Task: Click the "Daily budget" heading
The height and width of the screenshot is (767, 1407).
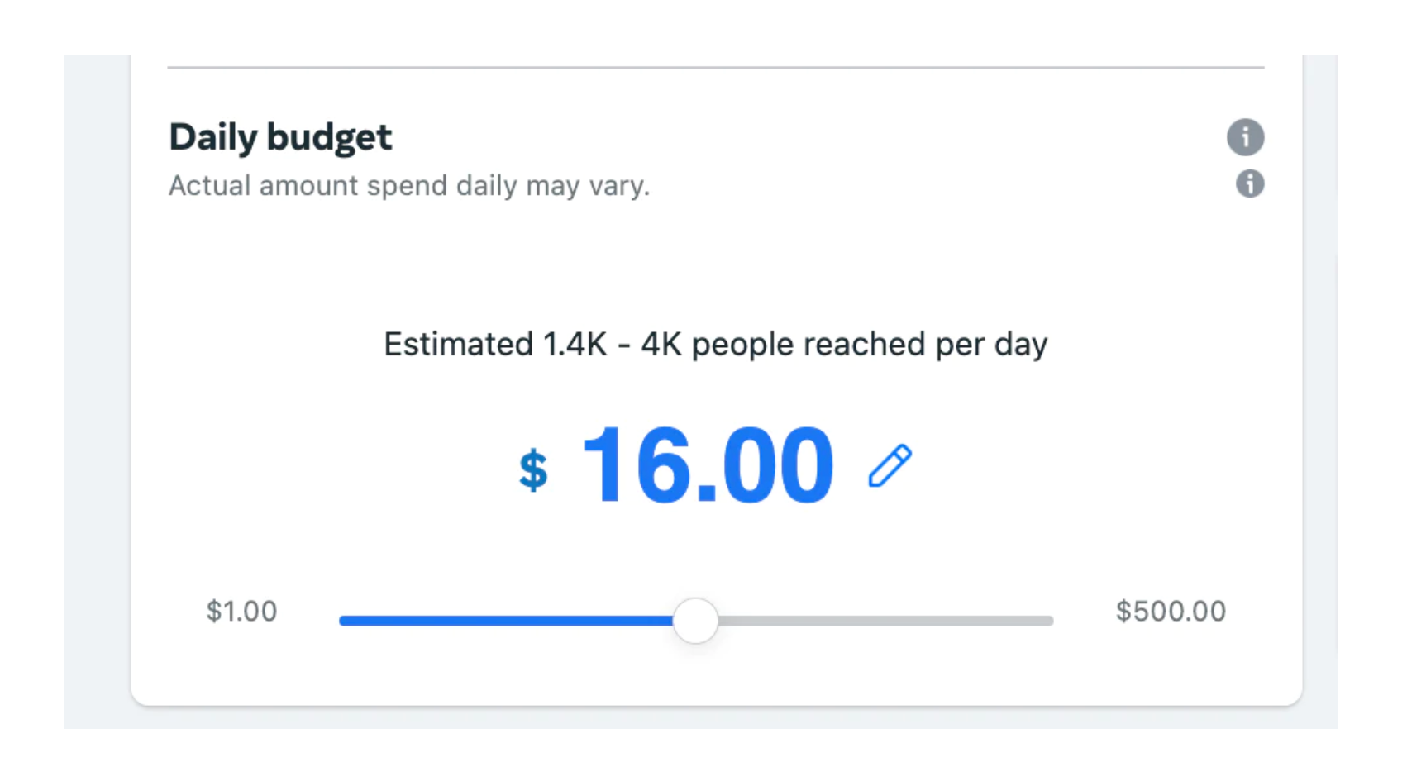Action: [280, 137]
